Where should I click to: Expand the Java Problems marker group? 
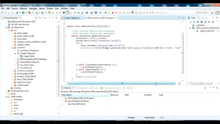[x=63, y=101]
